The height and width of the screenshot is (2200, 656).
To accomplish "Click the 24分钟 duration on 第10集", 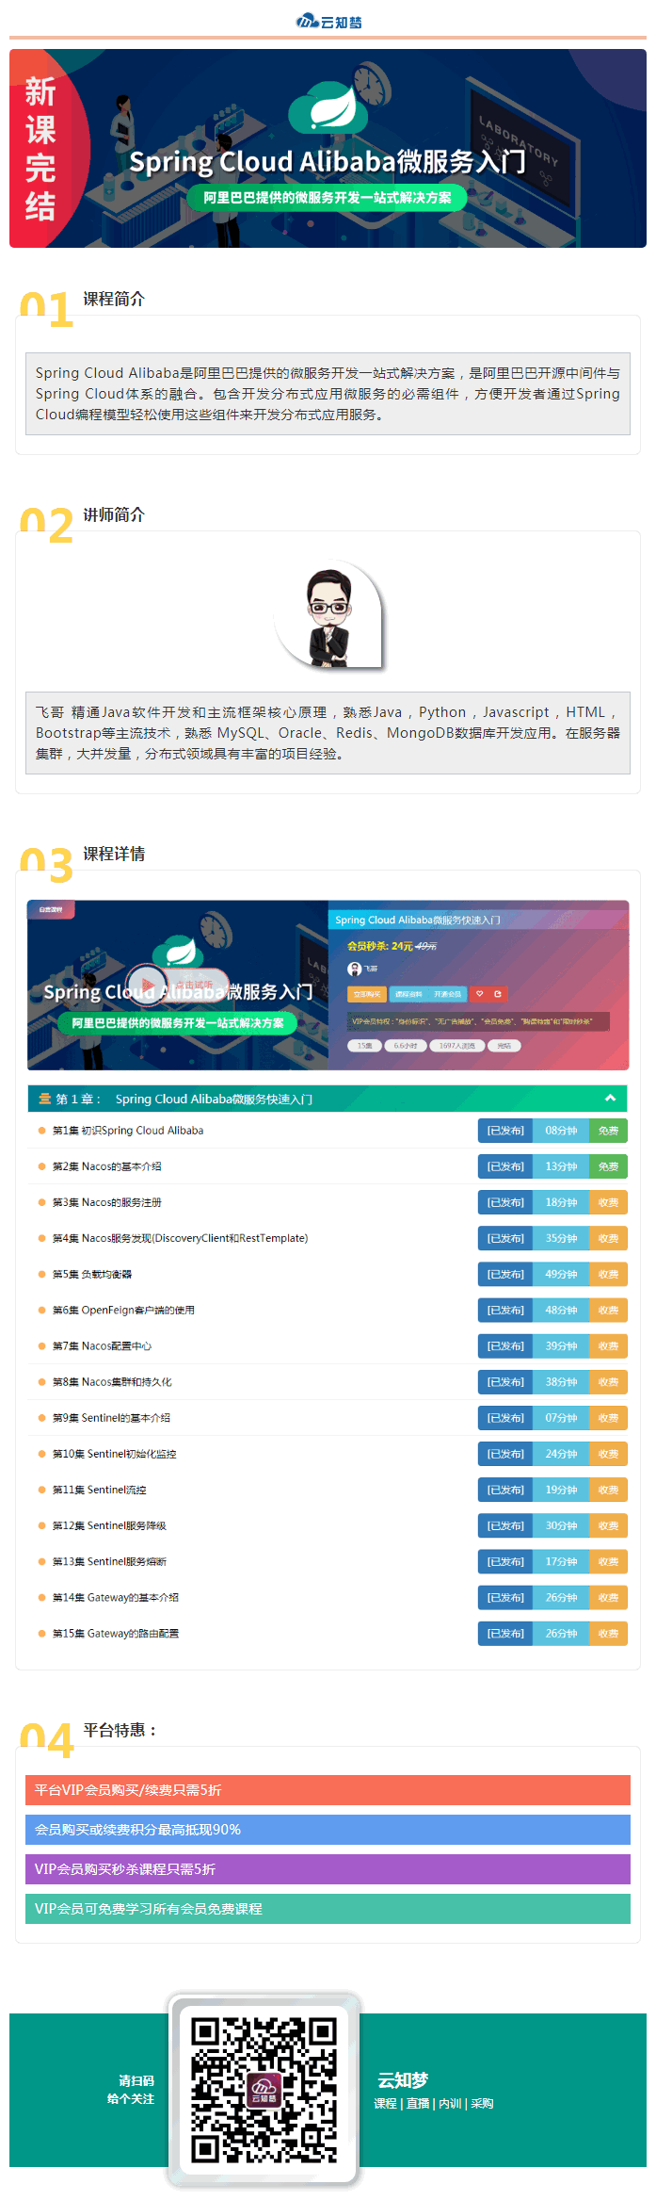I will click(x=562, y=1454).
